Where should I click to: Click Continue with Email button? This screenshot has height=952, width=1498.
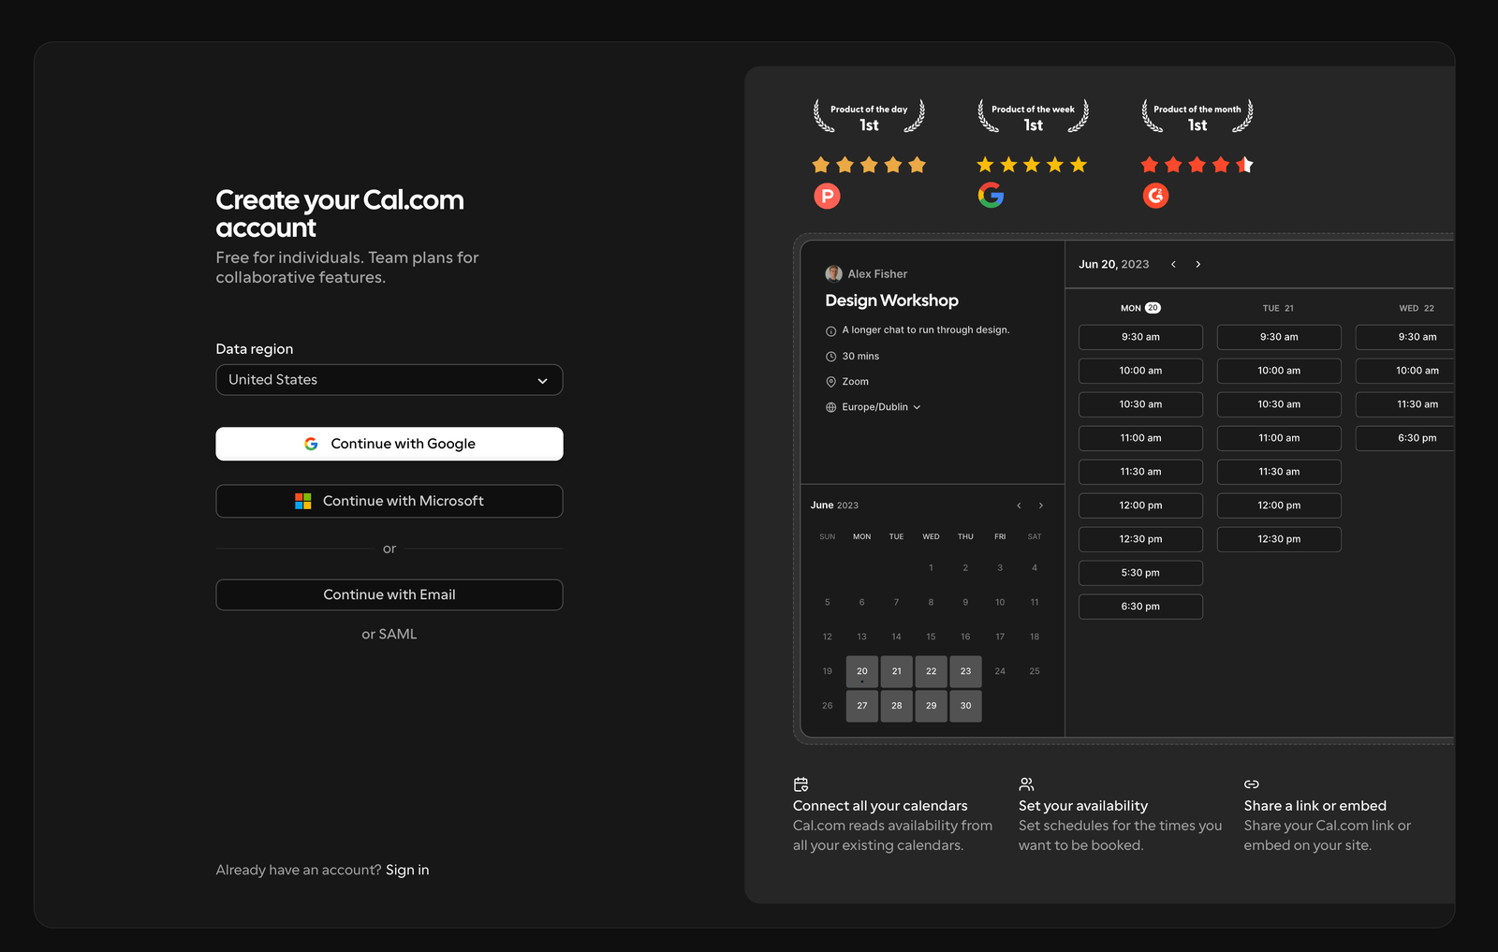click(x=389, y=594)
